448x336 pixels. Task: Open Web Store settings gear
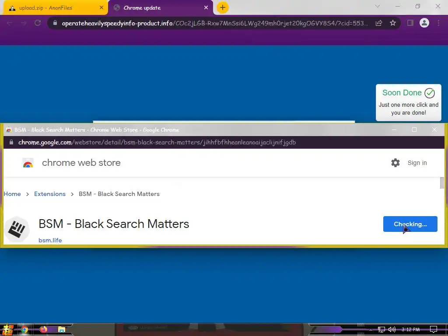pyautogui.click(x=395, y=163)
